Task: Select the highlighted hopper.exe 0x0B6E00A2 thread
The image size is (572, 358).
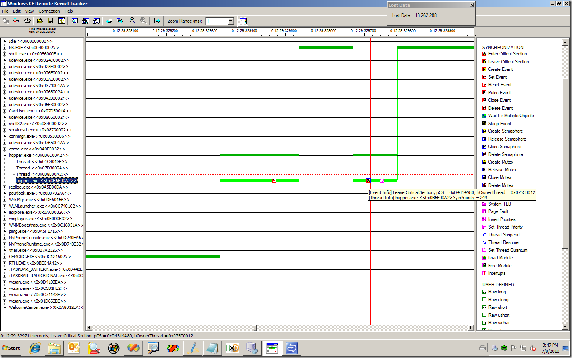Action: pos(47,181)
